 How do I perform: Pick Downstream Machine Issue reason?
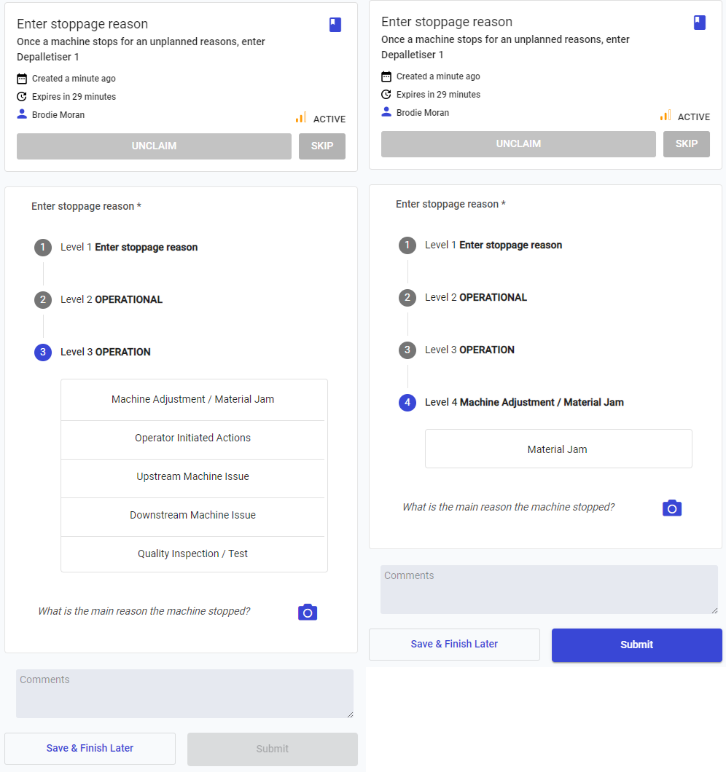click(x=192, y=515)
